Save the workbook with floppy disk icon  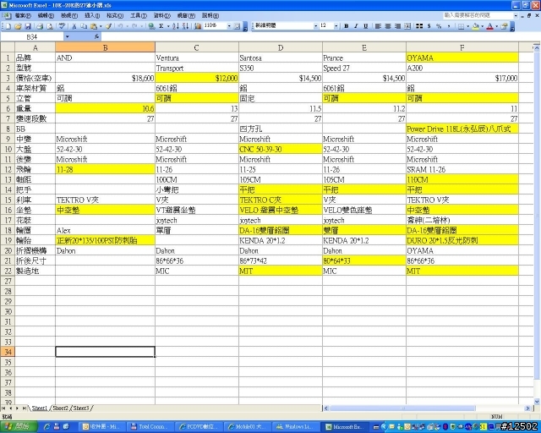[x=28, y=26]
